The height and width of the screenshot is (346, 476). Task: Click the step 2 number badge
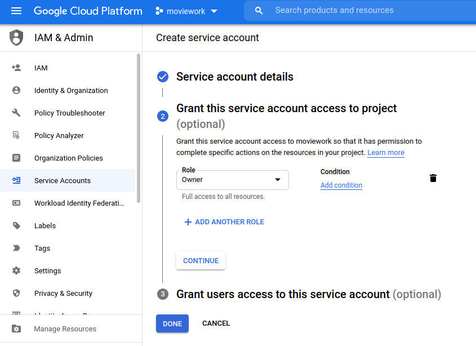(x=163, y=116)
